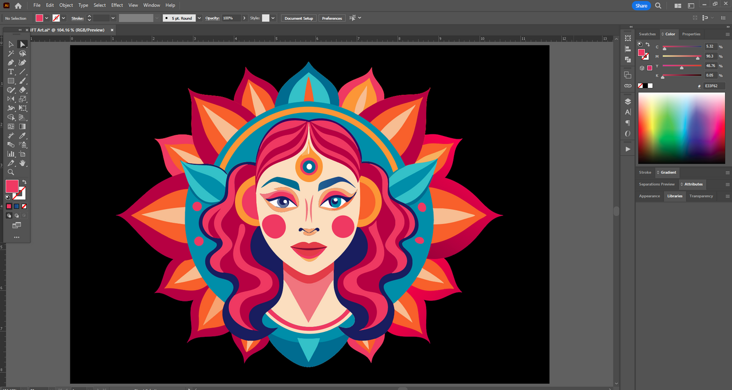Open the Effect menu

117,5
